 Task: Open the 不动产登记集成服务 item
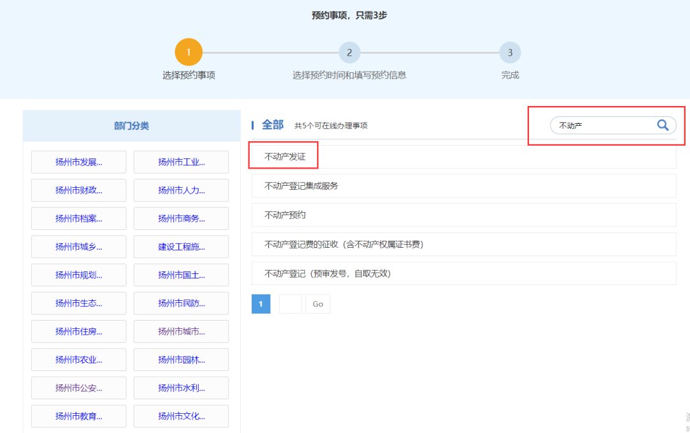click(x=302, y=186)
